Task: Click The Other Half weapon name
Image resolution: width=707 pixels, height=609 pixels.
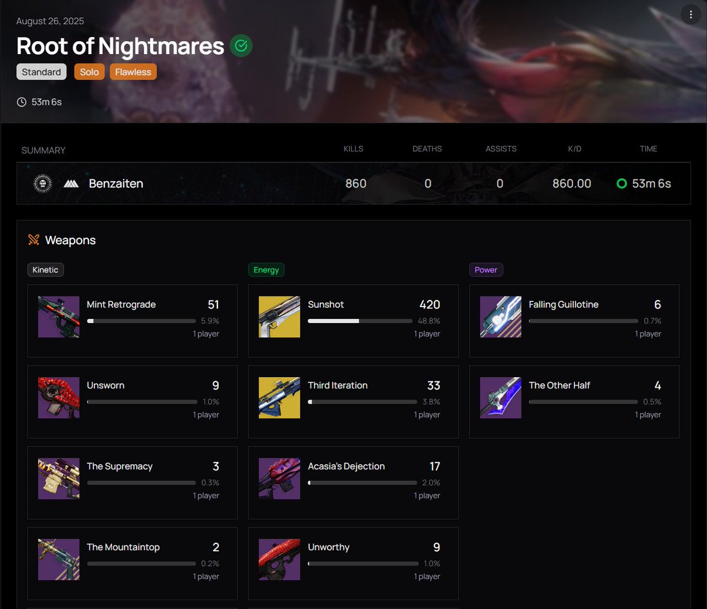Action: click(560, 385)
